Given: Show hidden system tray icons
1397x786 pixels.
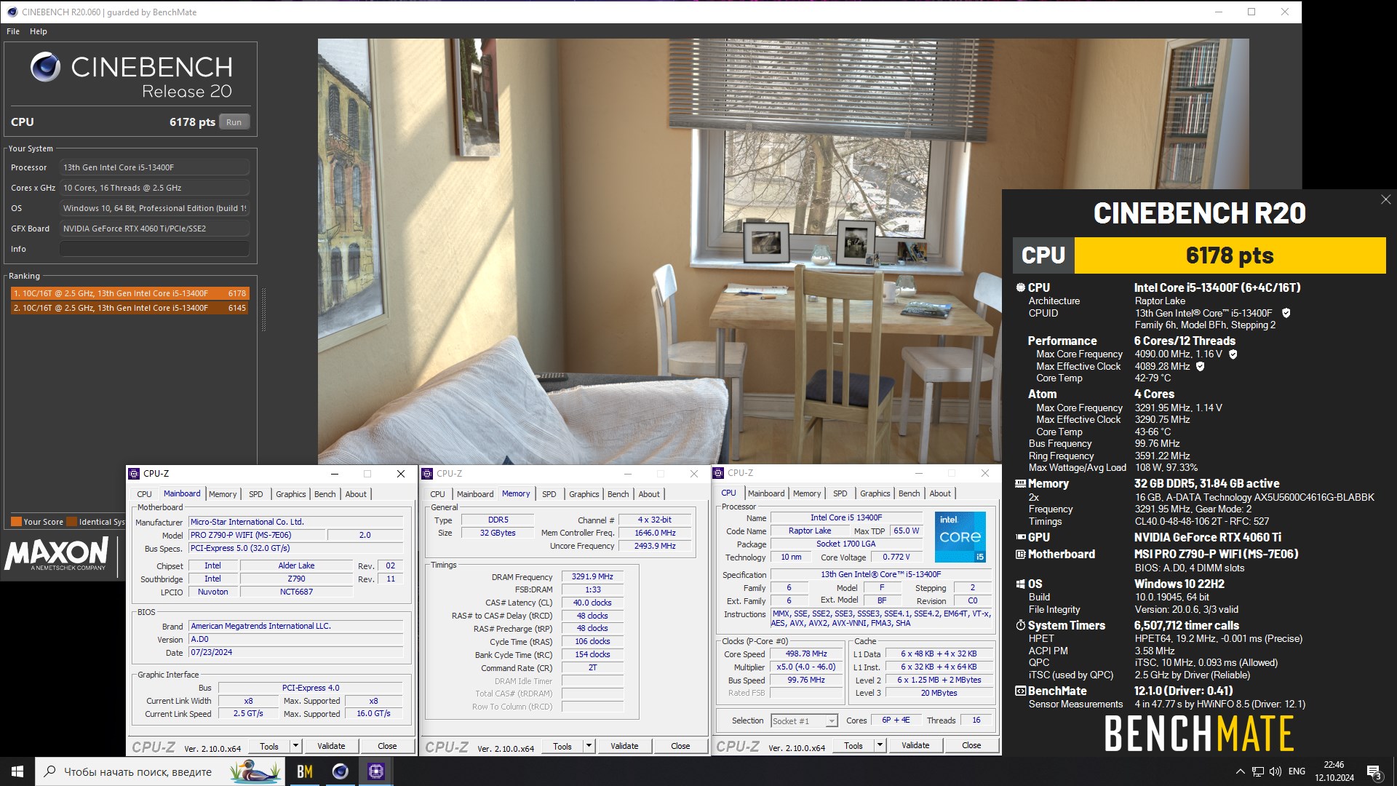Looking at the screenshot, I should point(1240,771).
